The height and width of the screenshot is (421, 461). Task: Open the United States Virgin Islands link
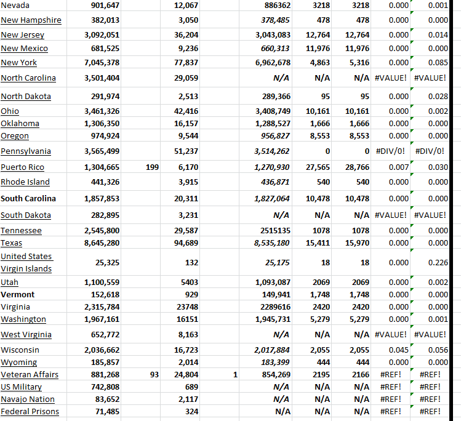26,262
